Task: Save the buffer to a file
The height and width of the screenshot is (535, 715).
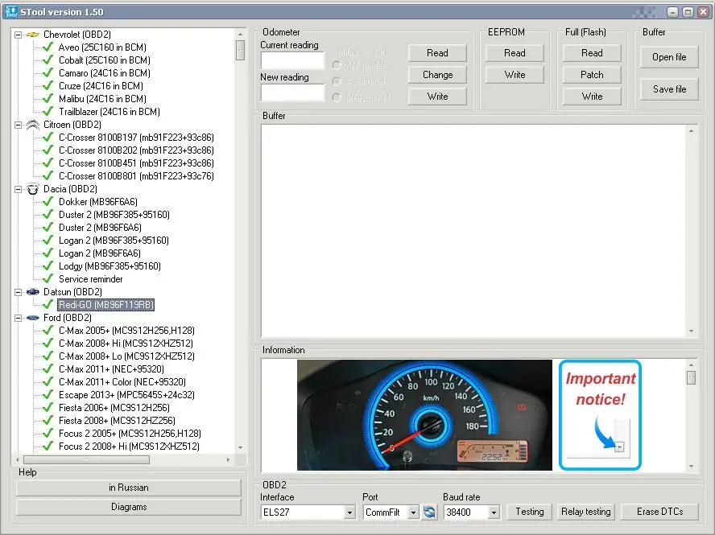Action: click(669, 89)
